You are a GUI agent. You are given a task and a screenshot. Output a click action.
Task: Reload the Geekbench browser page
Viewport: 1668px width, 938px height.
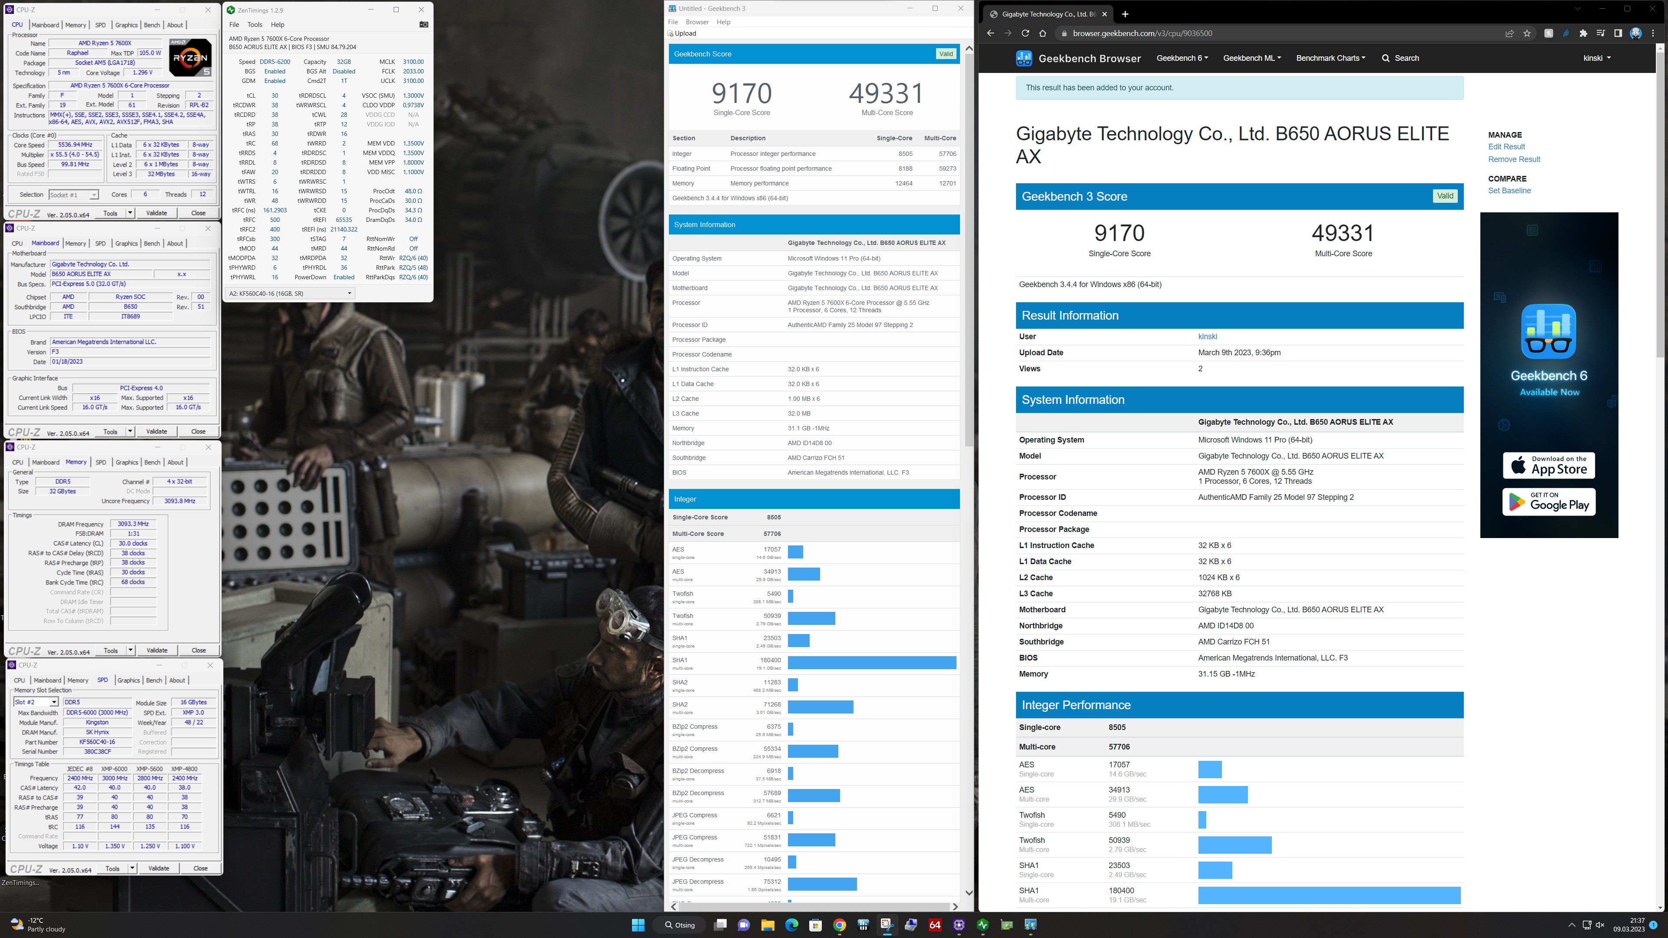pyautogui.click(x=1025, y=33)
